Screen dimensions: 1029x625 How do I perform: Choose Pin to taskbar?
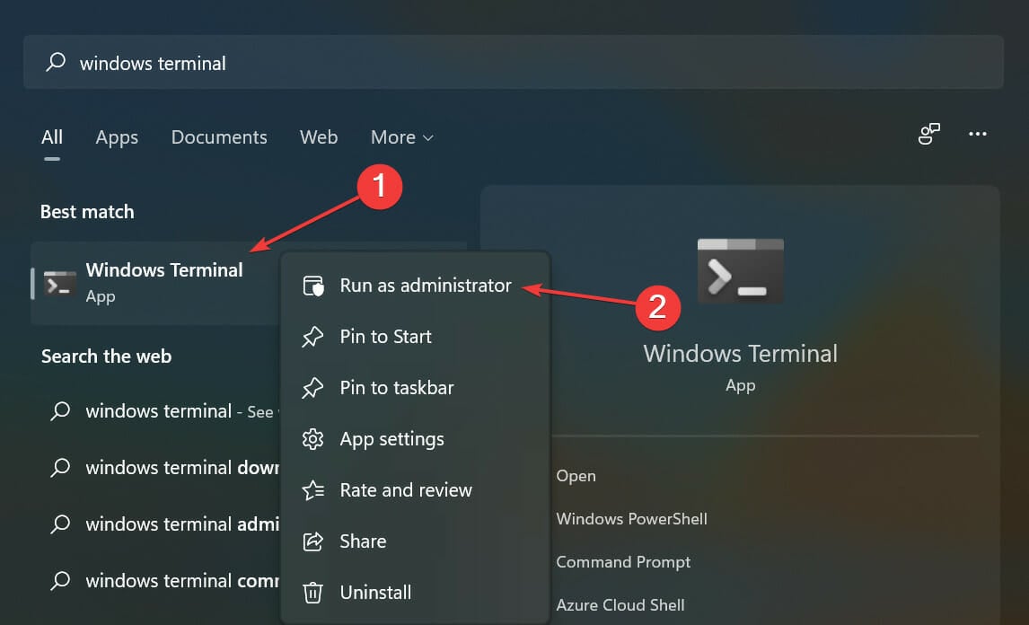pos(416,388)
